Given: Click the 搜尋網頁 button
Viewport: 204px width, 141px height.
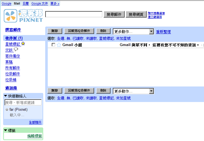Looking at the screenshot, I should 136,14.
